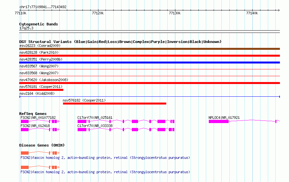This screenshot has height=182, width=289.
Task: Open the first FSCN2 fascin homolog 2 link
Action: [105, 158]
